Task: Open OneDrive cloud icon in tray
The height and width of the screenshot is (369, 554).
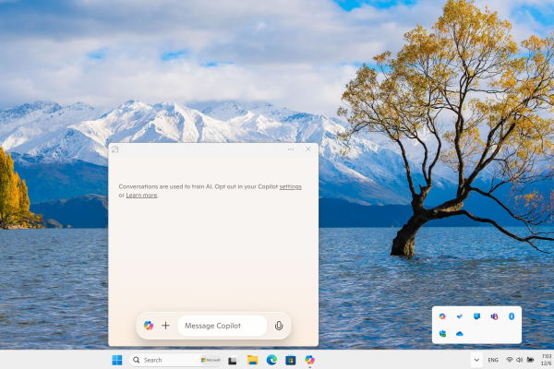Action: 460,333
